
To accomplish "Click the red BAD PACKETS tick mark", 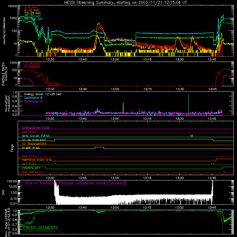I will click(224, 172).
